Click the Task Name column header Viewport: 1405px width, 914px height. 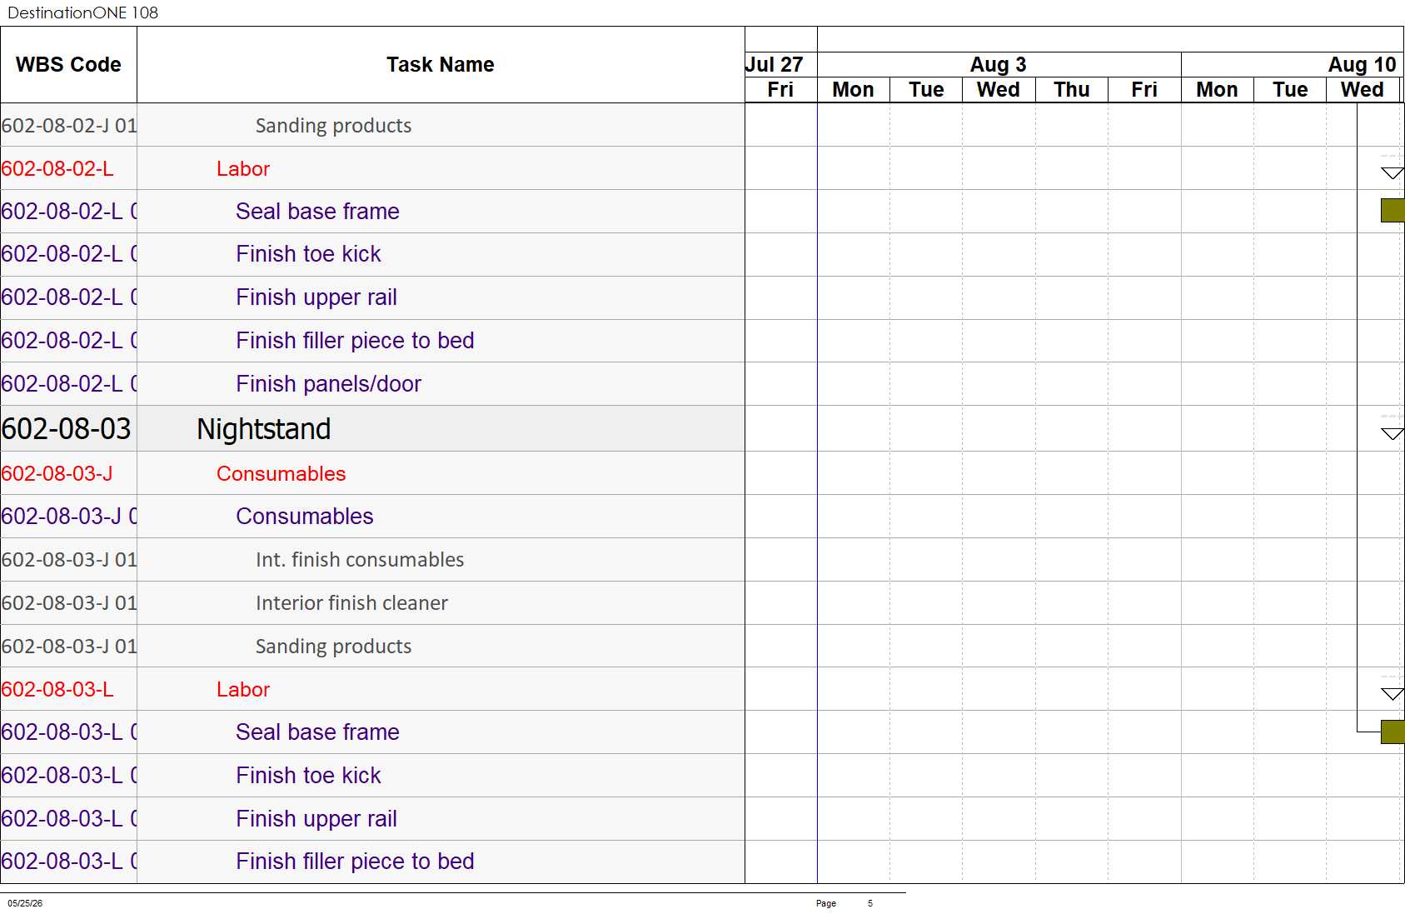441,65
